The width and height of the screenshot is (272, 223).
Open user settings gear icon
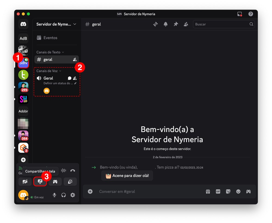coord(73,195)
